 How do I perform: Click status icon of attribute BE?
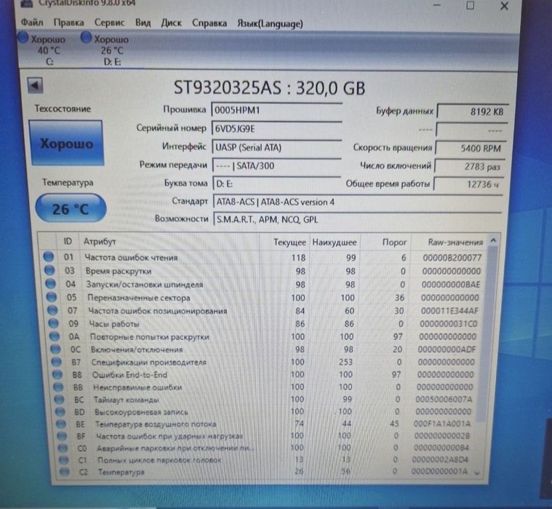(x=61, y=424)
